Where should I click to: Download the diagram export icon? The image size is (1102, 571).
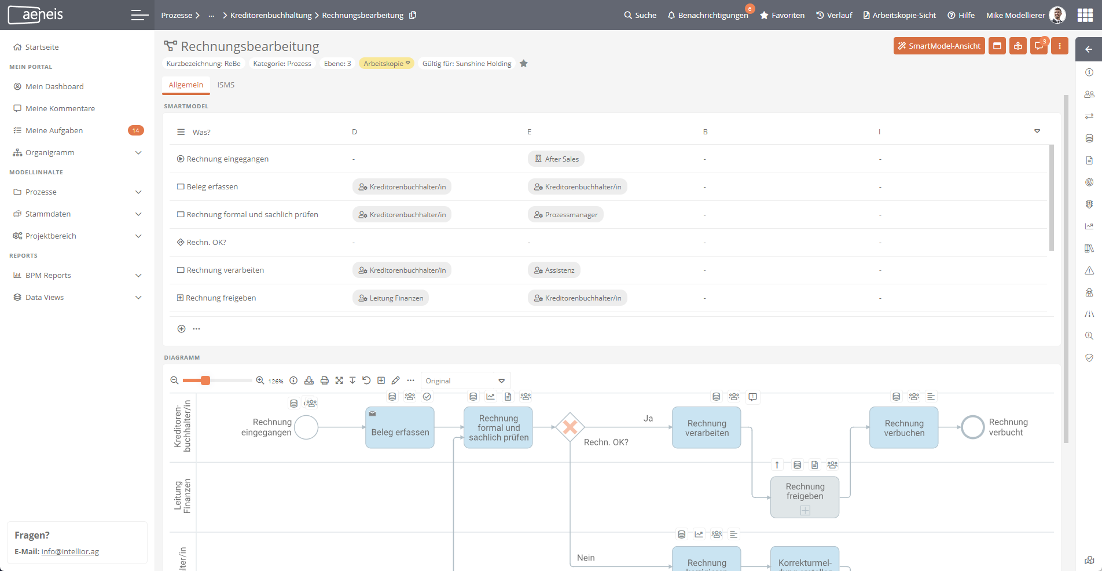click(x=309, y=380)
